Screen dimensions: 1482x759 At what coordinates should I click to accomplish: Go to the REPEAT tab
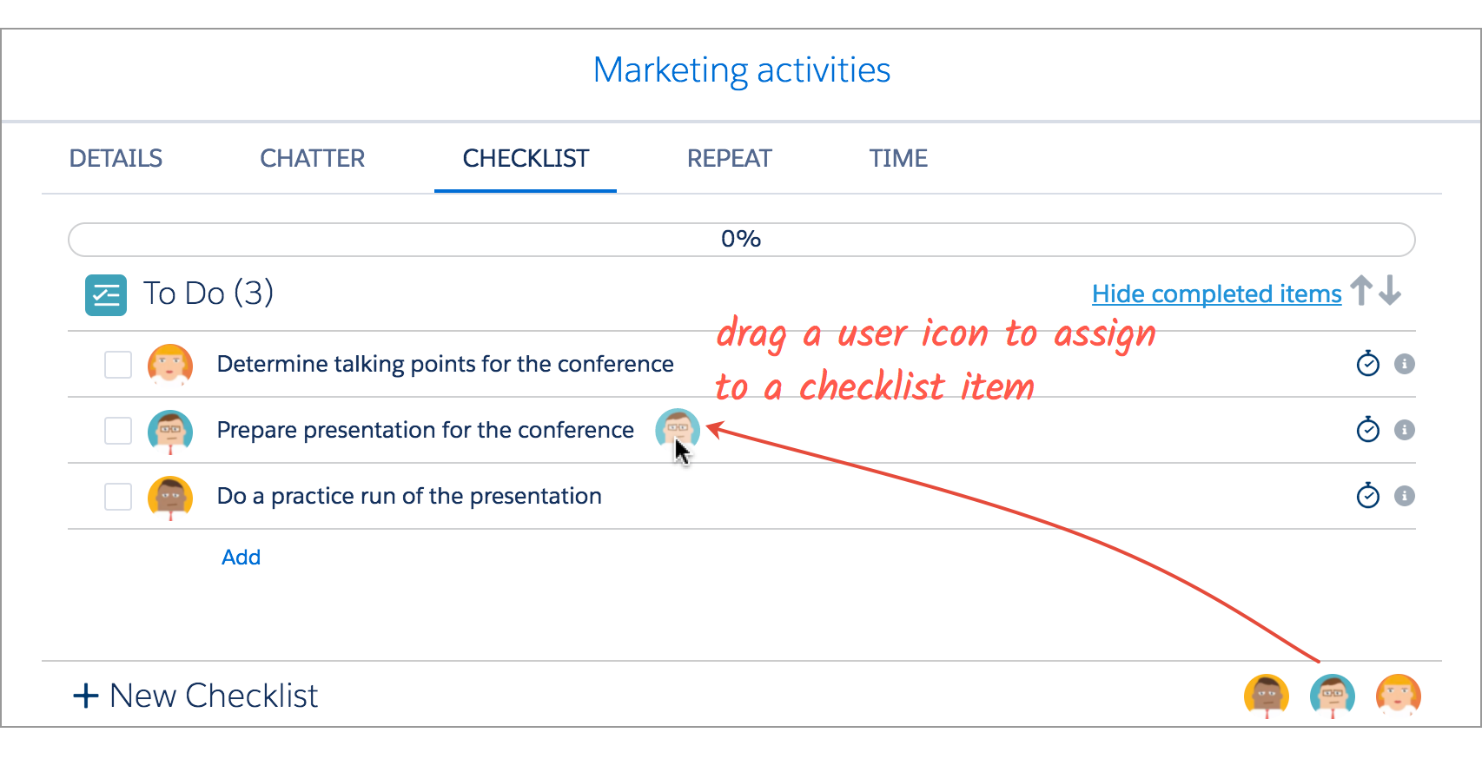point(730,158)
